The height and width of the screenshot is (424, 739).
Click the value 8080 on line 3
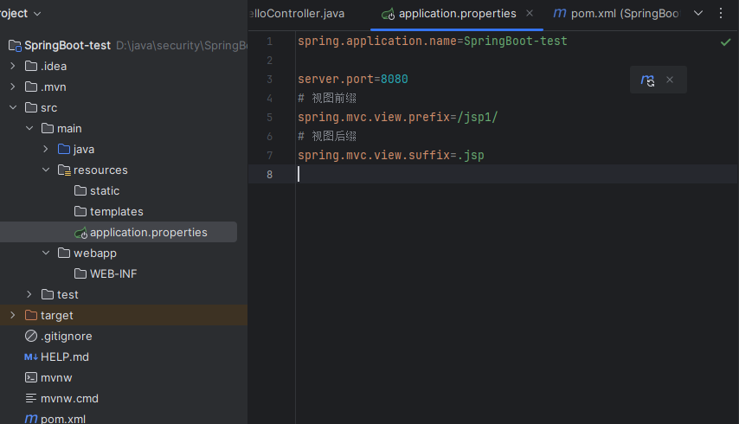click(395, 79)
